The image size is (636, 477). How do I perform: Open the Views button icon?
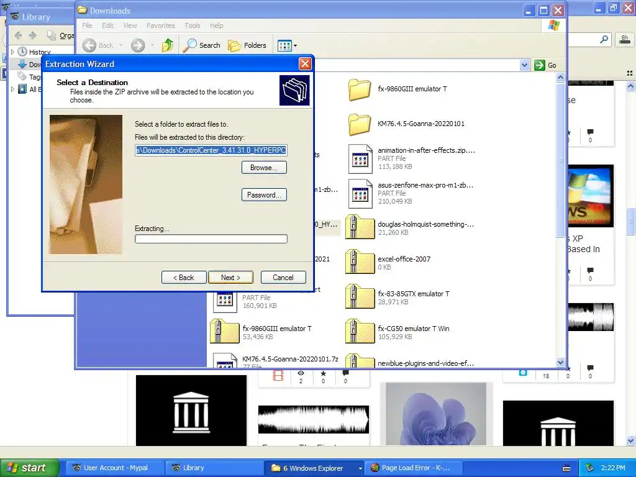point(284,46)
